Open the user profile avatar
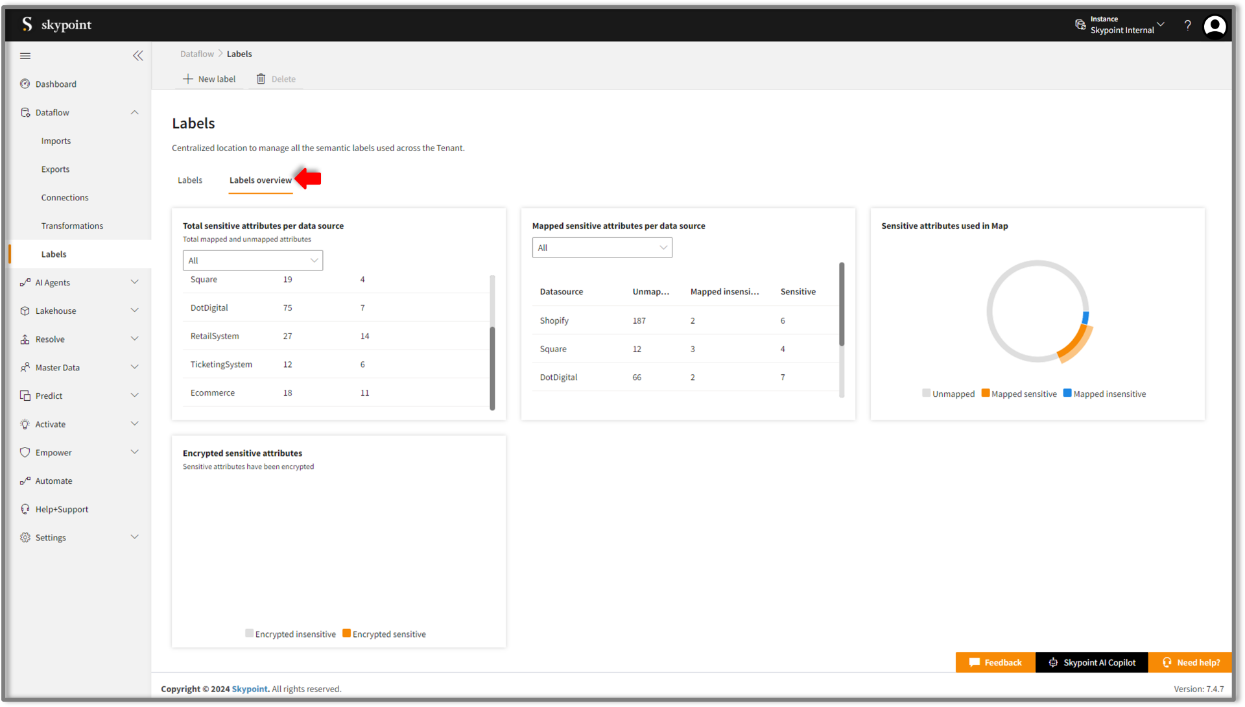 [1215, 26]
